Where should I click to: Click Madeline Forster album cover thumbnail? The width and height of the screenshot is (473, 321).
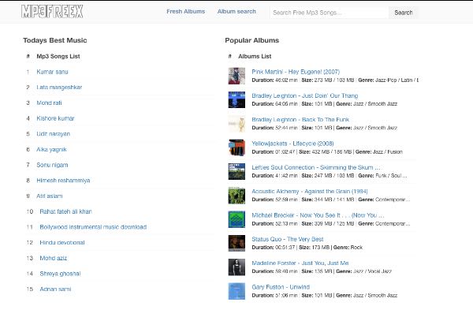tap(236, 267)
